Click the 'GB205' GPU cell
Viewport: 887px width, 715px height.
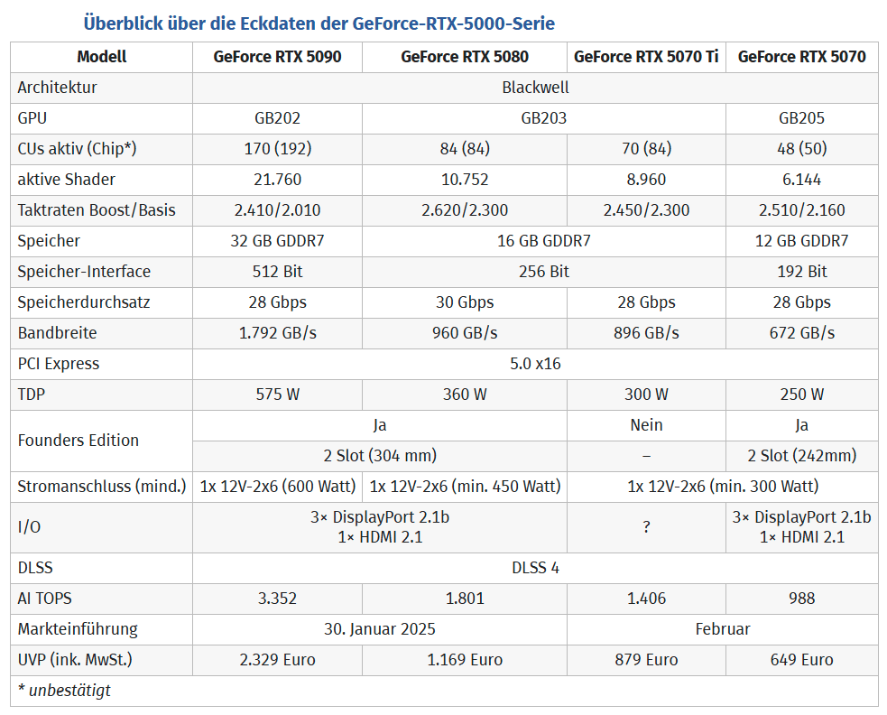pyautogui.click(x=801, y=117)
